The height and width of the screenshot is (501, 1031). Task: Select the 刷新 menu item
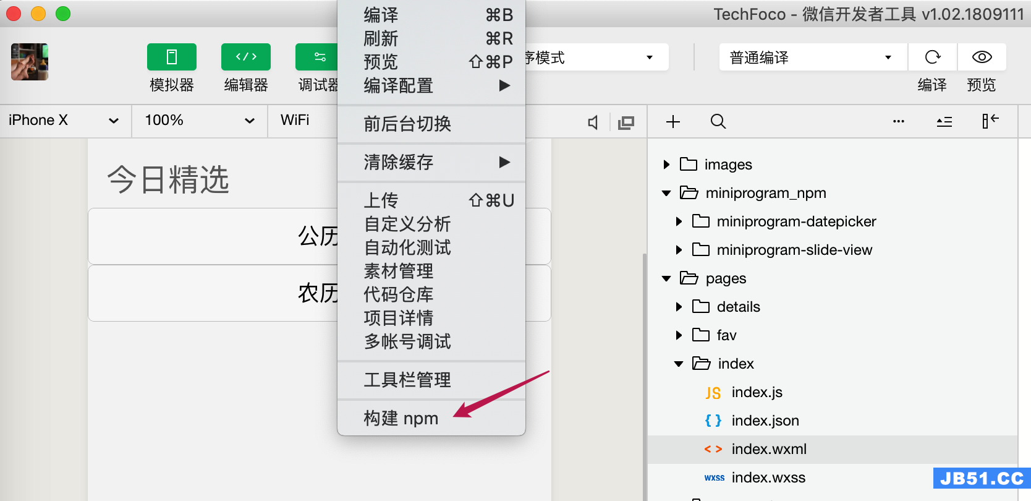tap(431, 38)
